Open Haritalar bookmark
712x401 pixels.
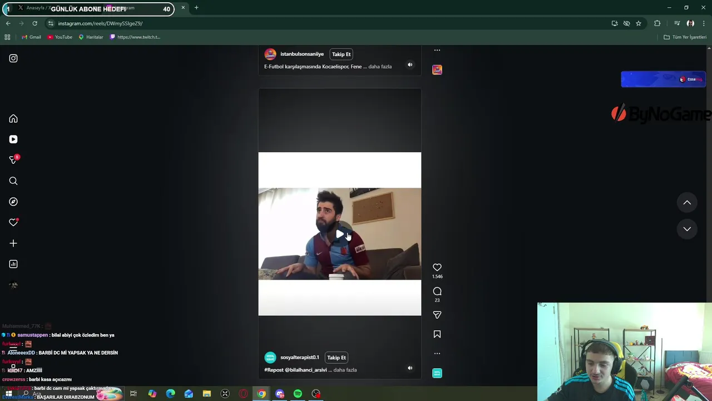(91, 37)
